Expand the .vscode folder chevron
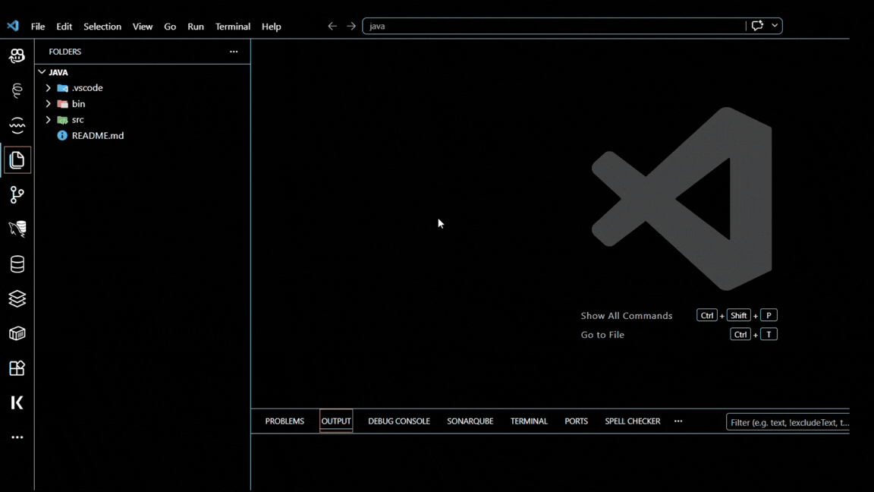 point(49,88)
